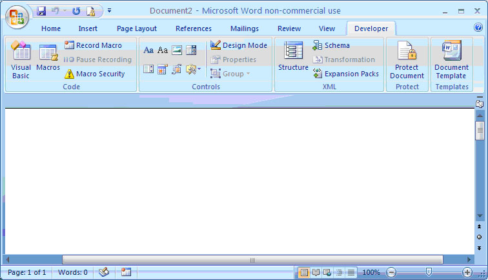Start Record Macro
Viewport: 488px width, 280px height.
[93, 45]
